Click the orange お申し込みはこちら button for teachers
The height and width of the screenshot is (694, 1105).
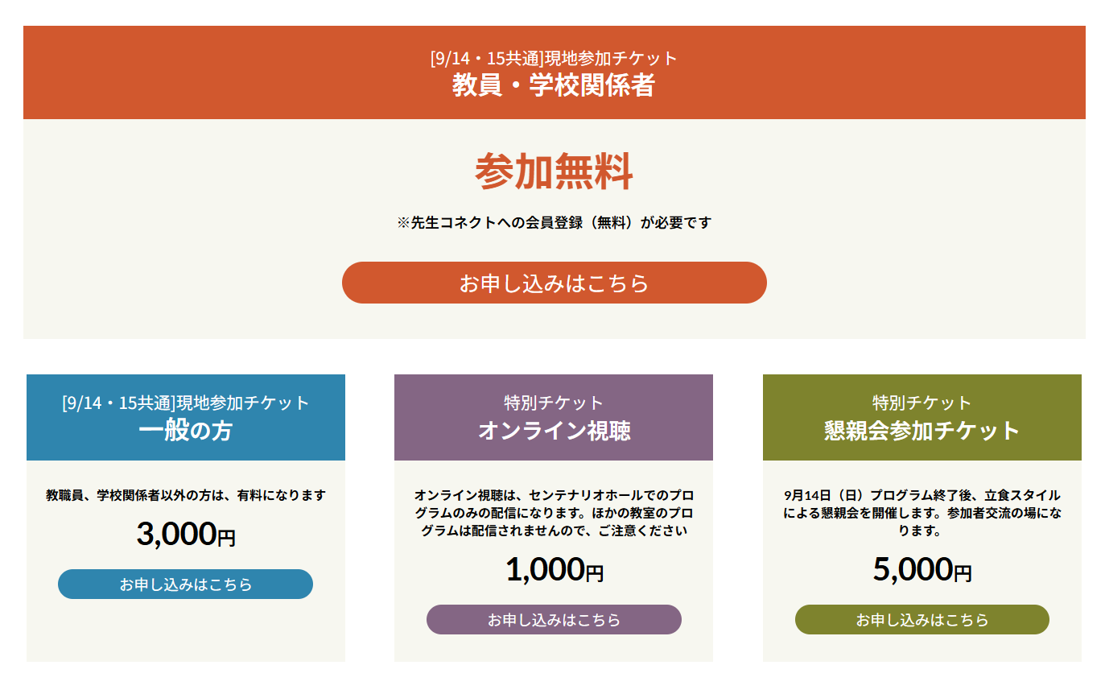point(554,283)
